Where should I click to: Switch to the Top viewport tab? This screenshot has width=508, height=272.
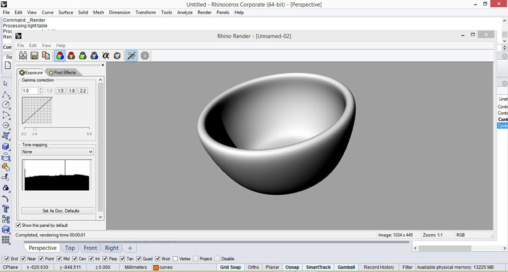(x=70, y=248)
